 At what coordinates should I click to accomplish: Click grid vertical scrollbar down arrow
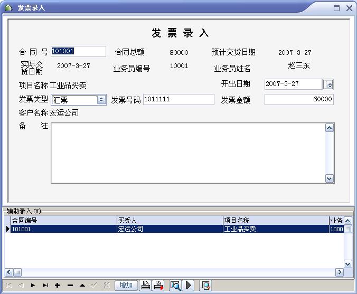[347, 264]
